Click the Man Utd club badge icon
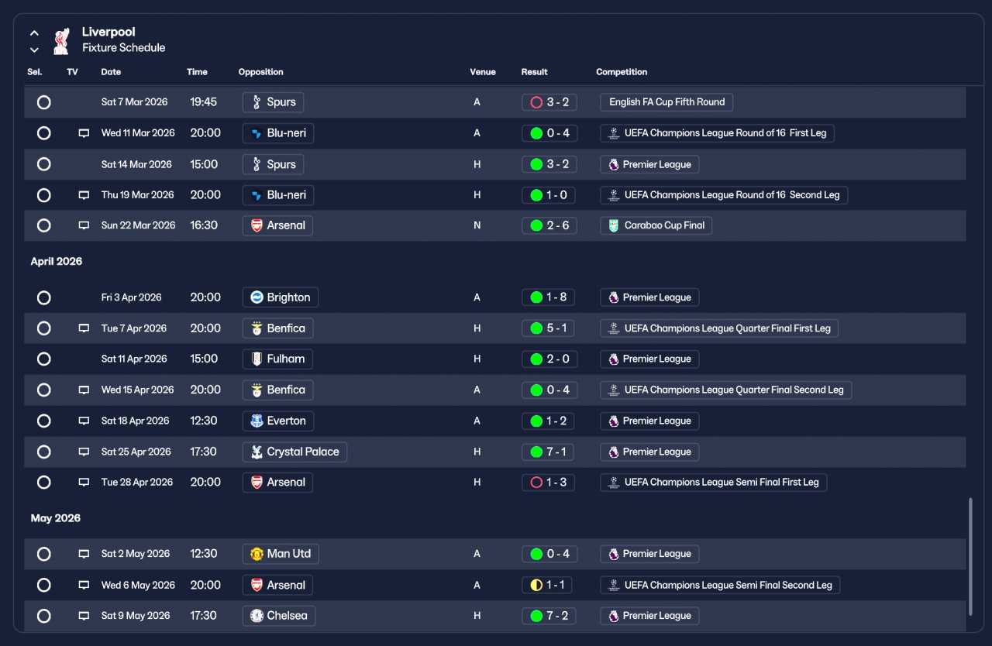This screenshot has height=646, width=992. tap(257, 554)
